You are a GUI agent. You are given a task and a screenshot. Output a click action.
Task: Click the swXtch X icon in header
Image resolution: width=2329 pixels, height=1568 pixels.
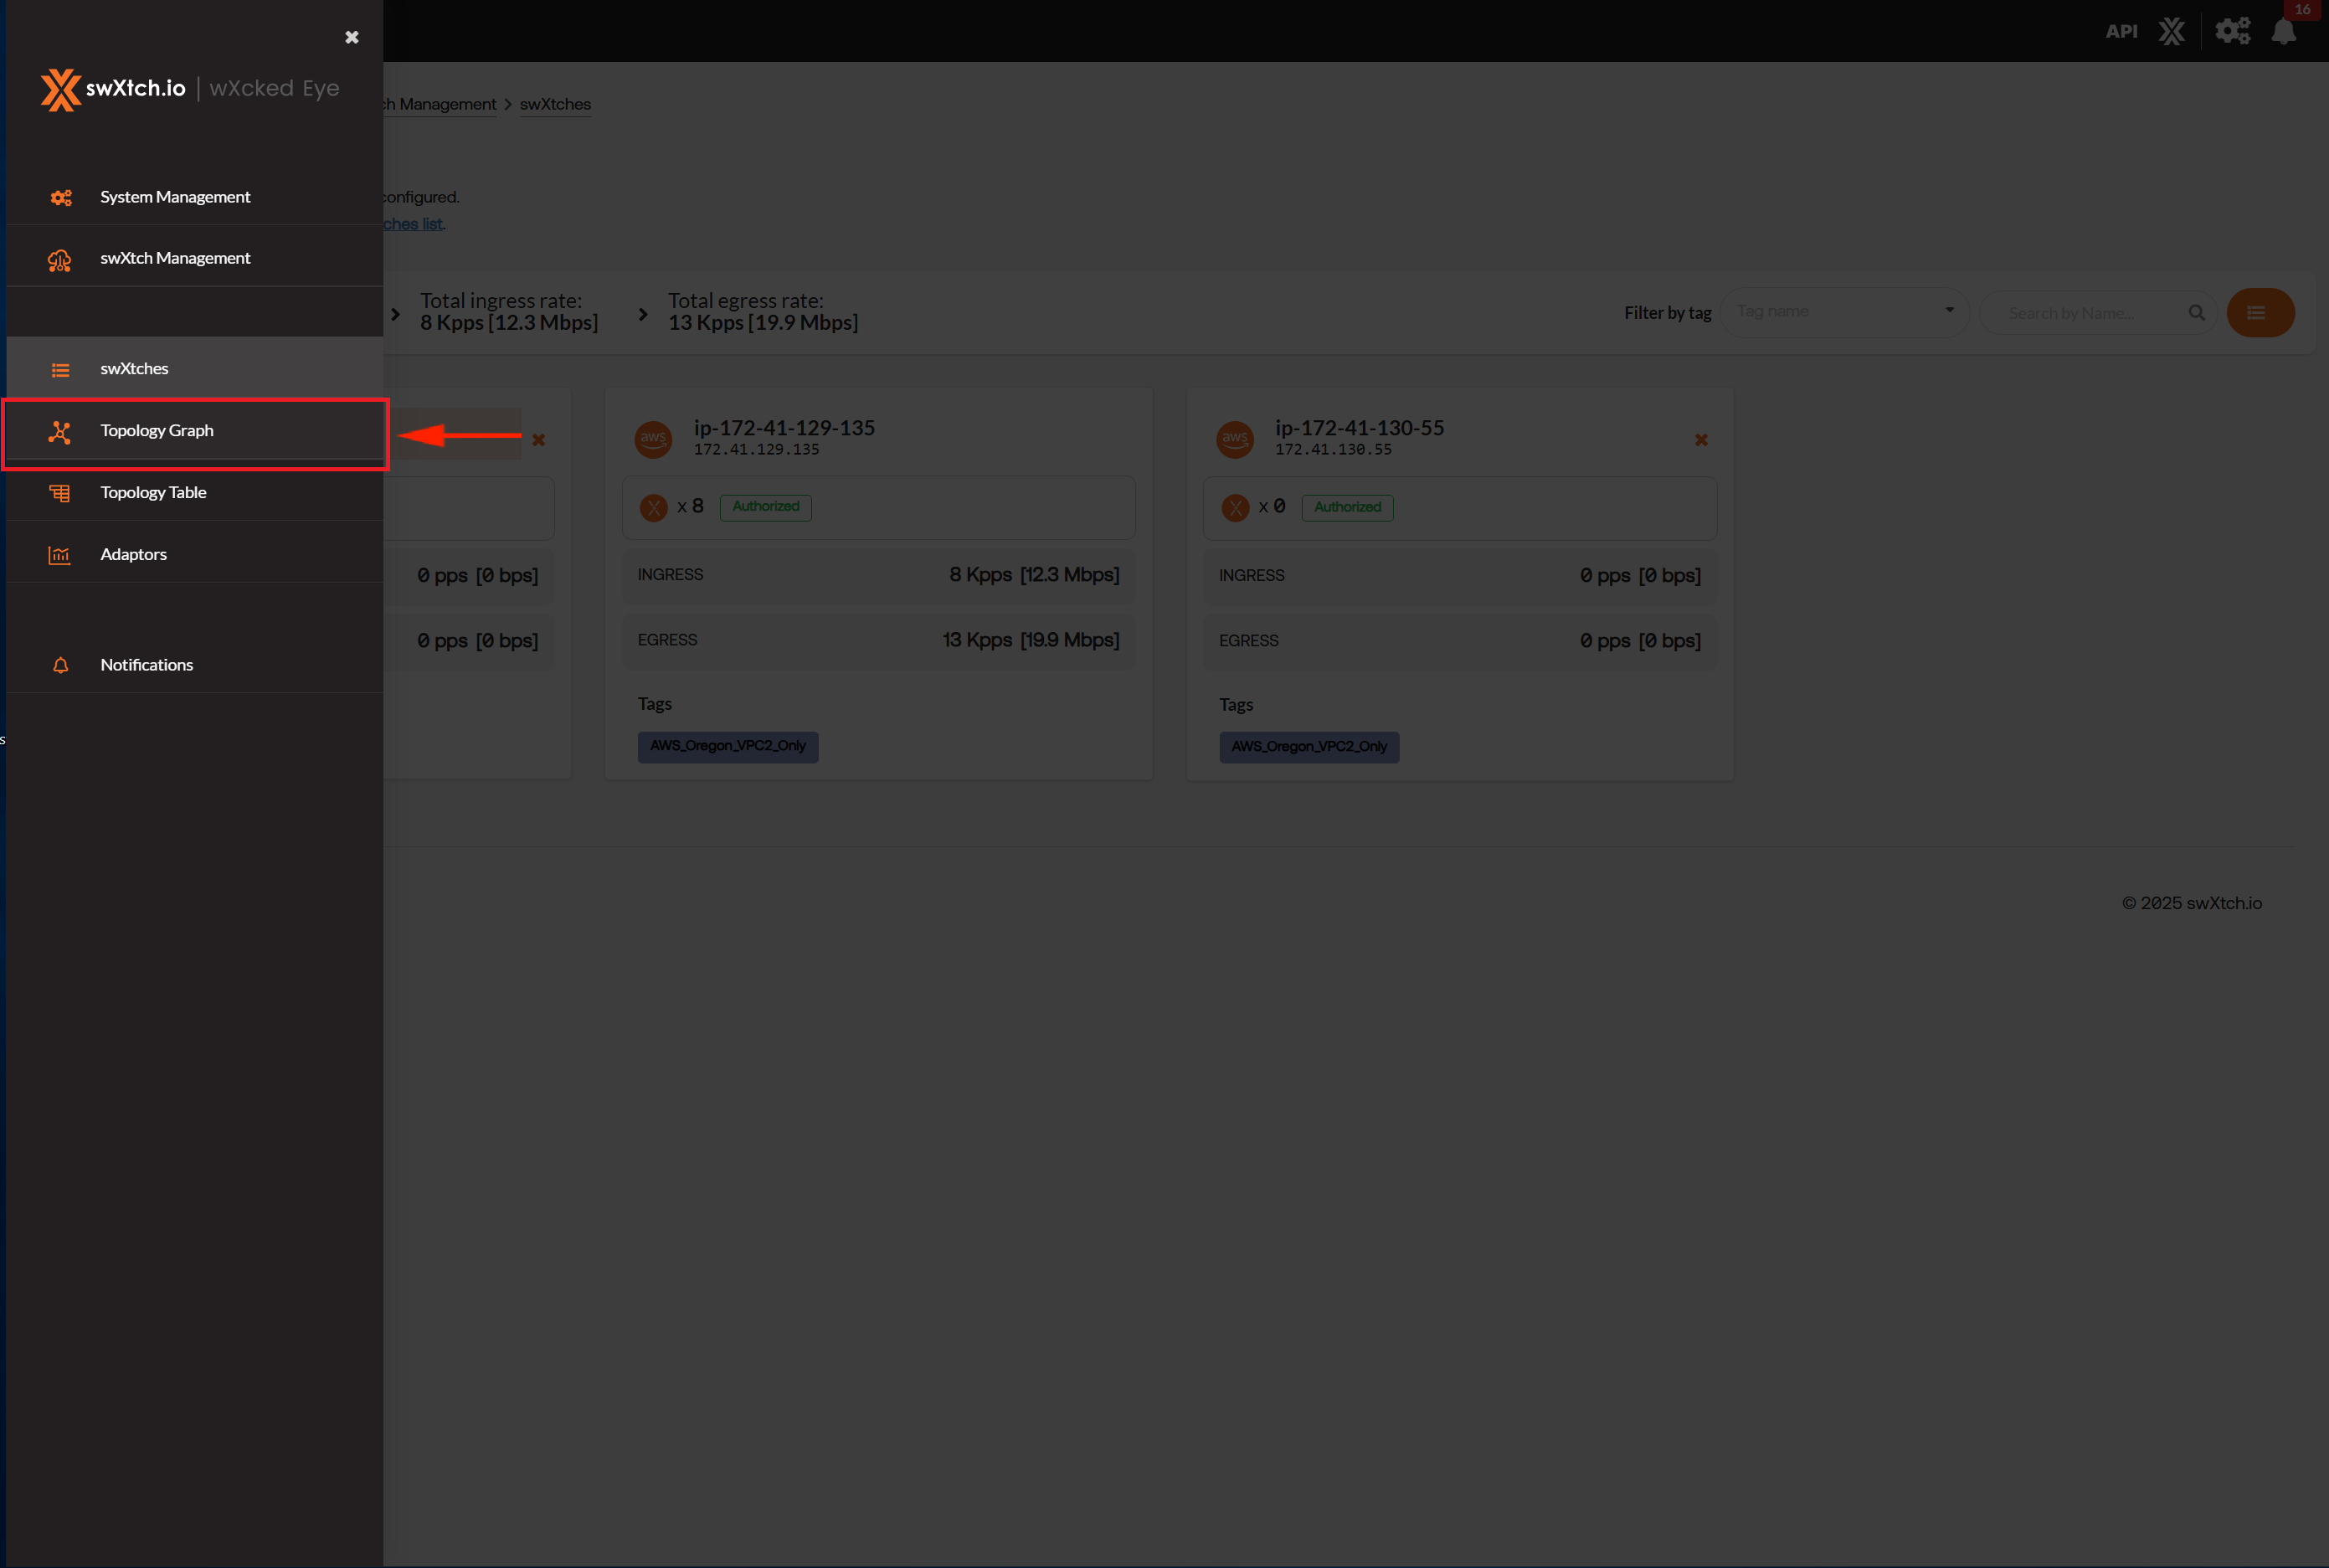(x=2171, y=31)
